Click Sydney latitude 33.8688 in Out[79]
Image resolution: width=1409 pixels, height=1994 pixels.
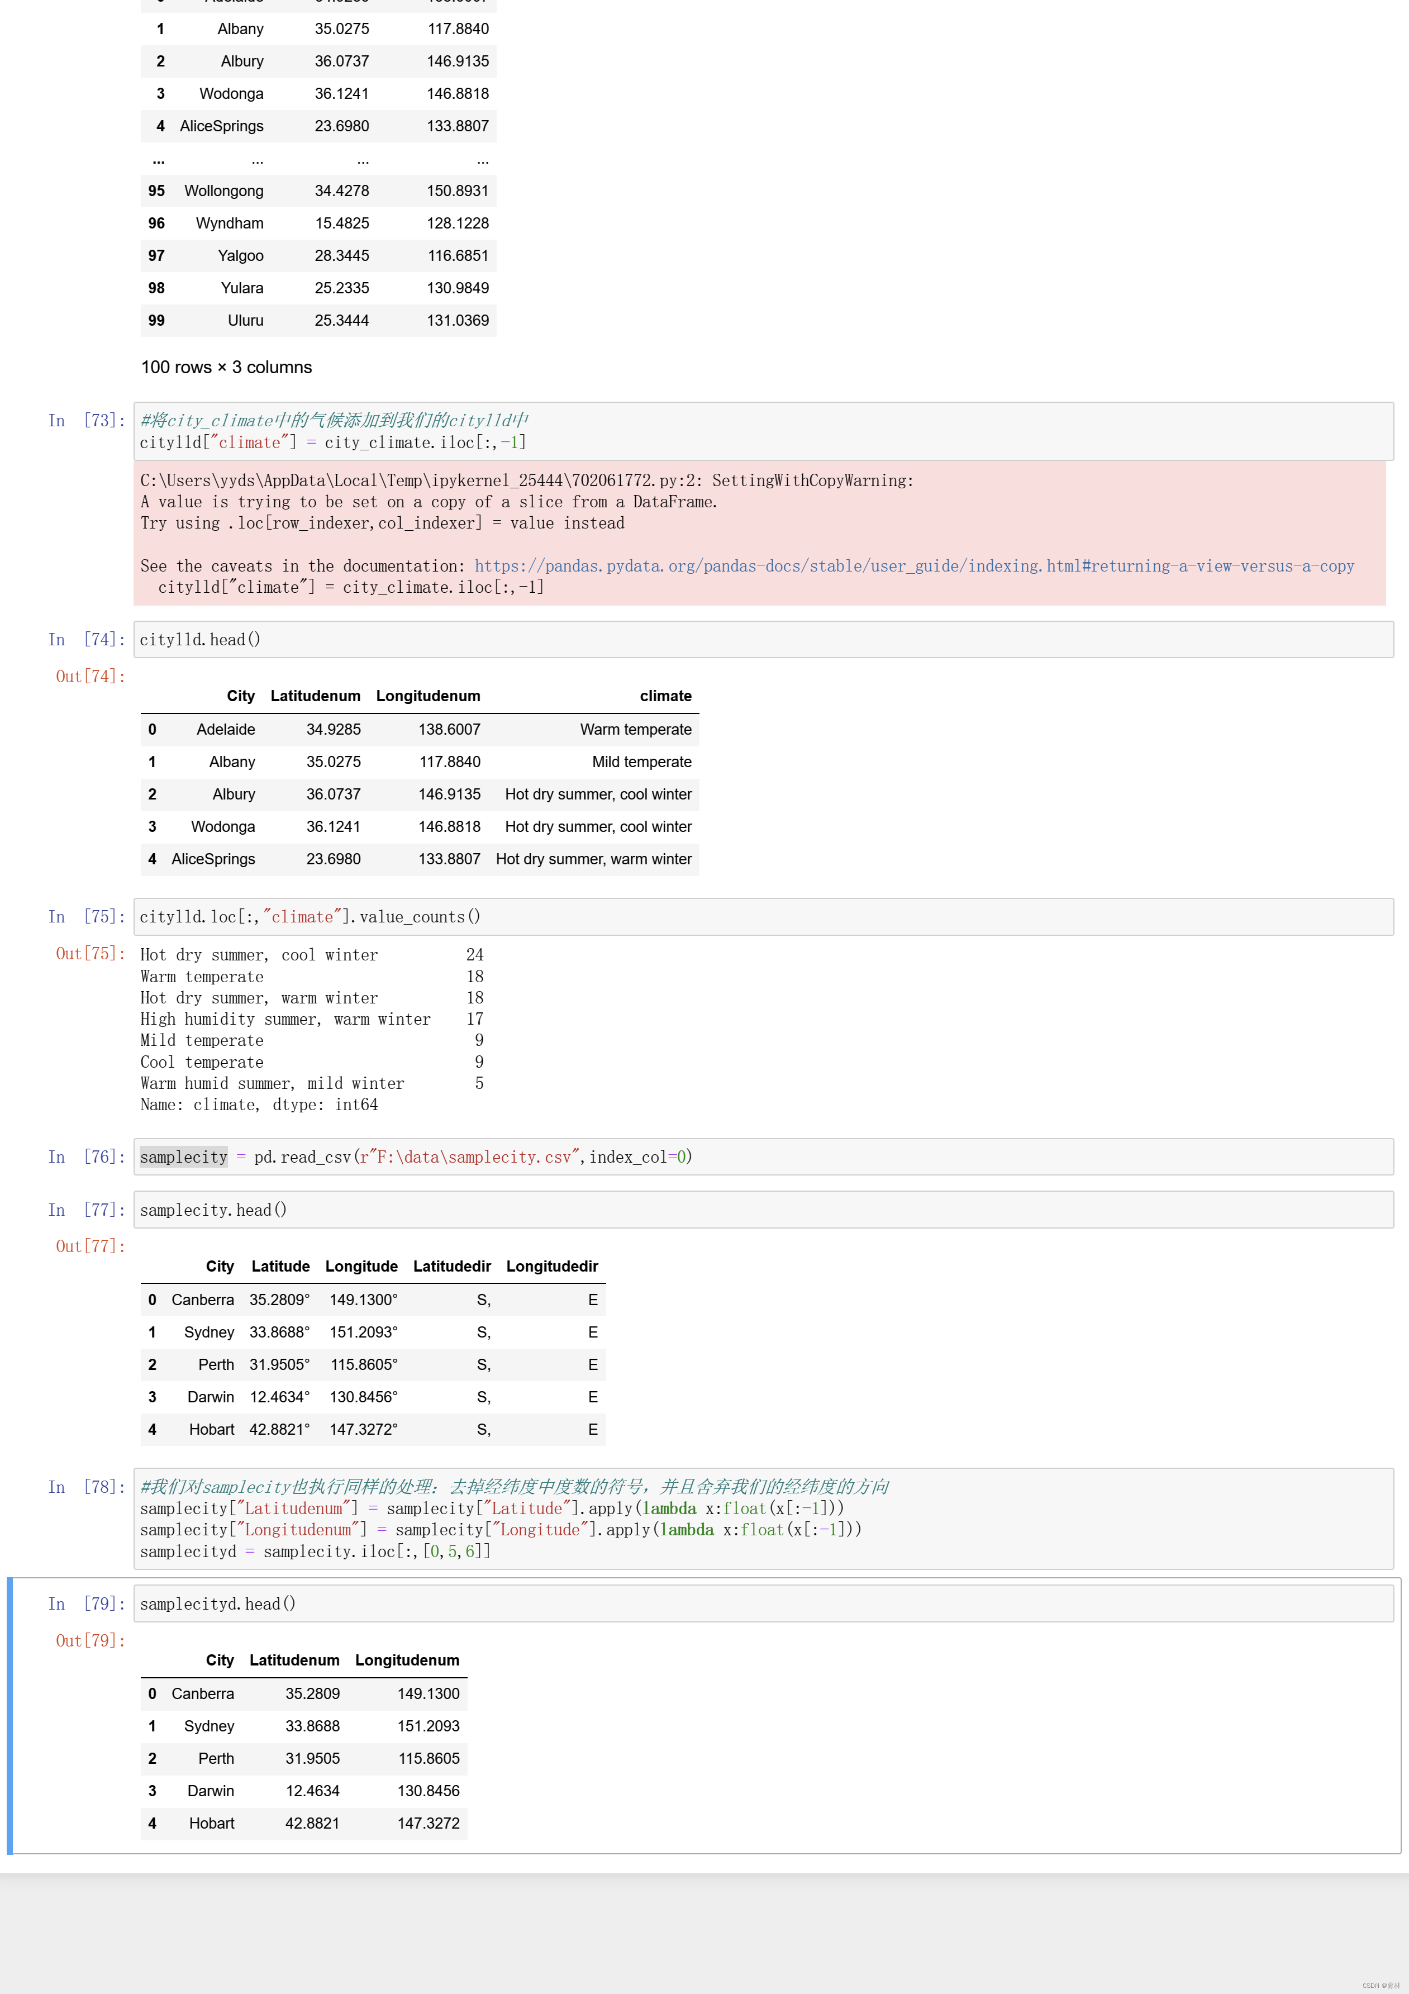point(312,1726)
